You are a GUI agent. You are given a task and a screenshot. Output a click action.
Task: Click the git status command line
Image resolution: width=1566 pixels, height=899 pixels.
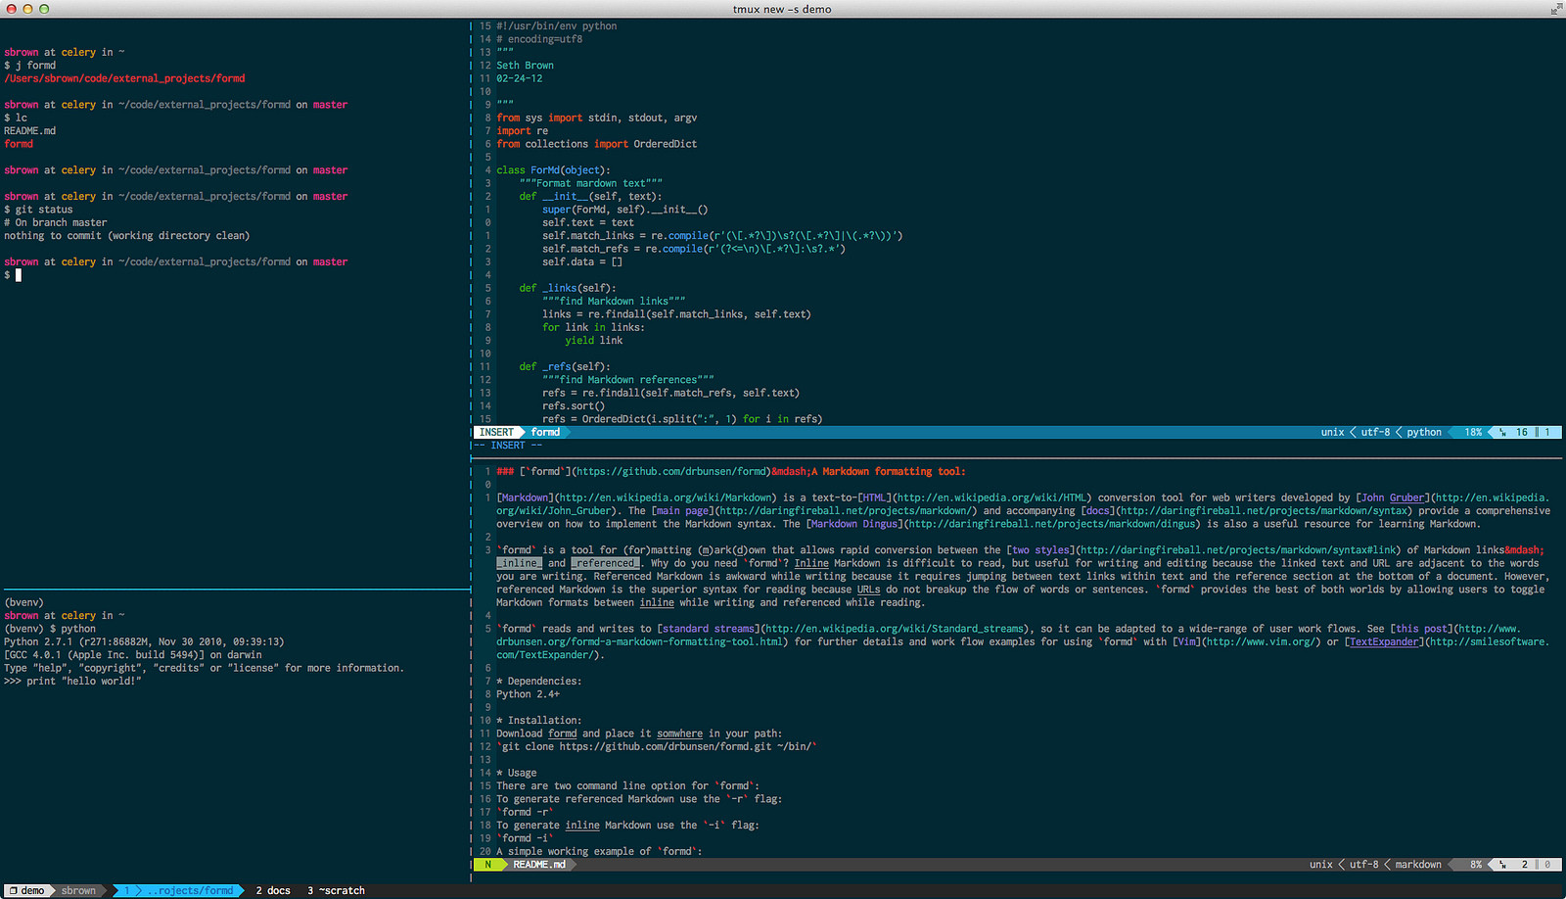38,210
